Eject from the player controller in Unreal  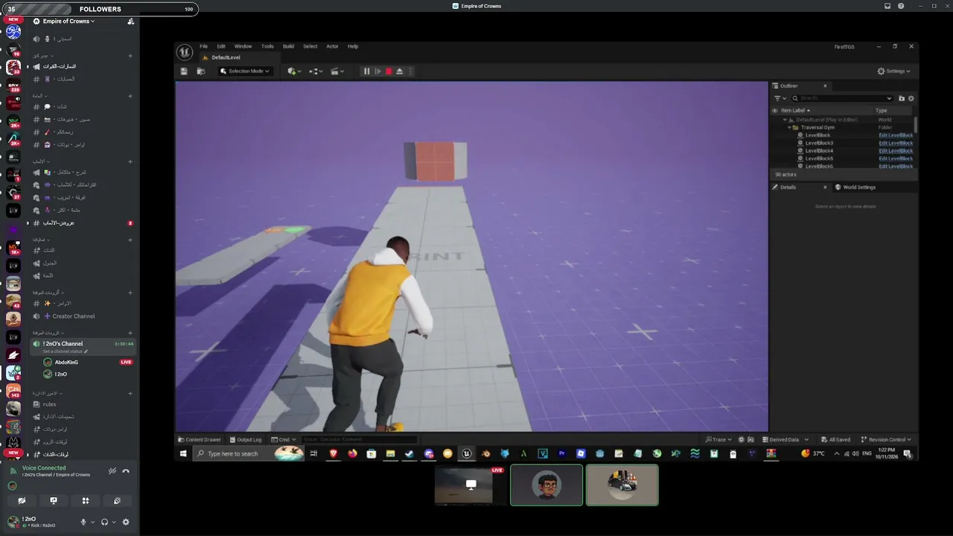pos(399,71)
